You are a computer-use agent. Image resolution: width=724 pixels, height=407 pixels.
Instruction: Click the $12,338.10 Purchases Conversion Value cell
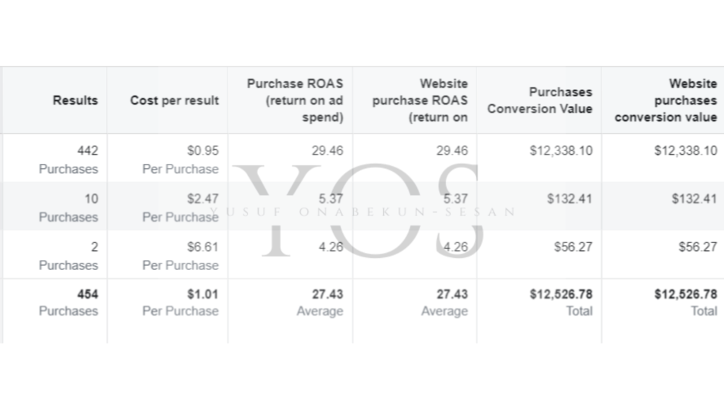[x=561, y=151]
